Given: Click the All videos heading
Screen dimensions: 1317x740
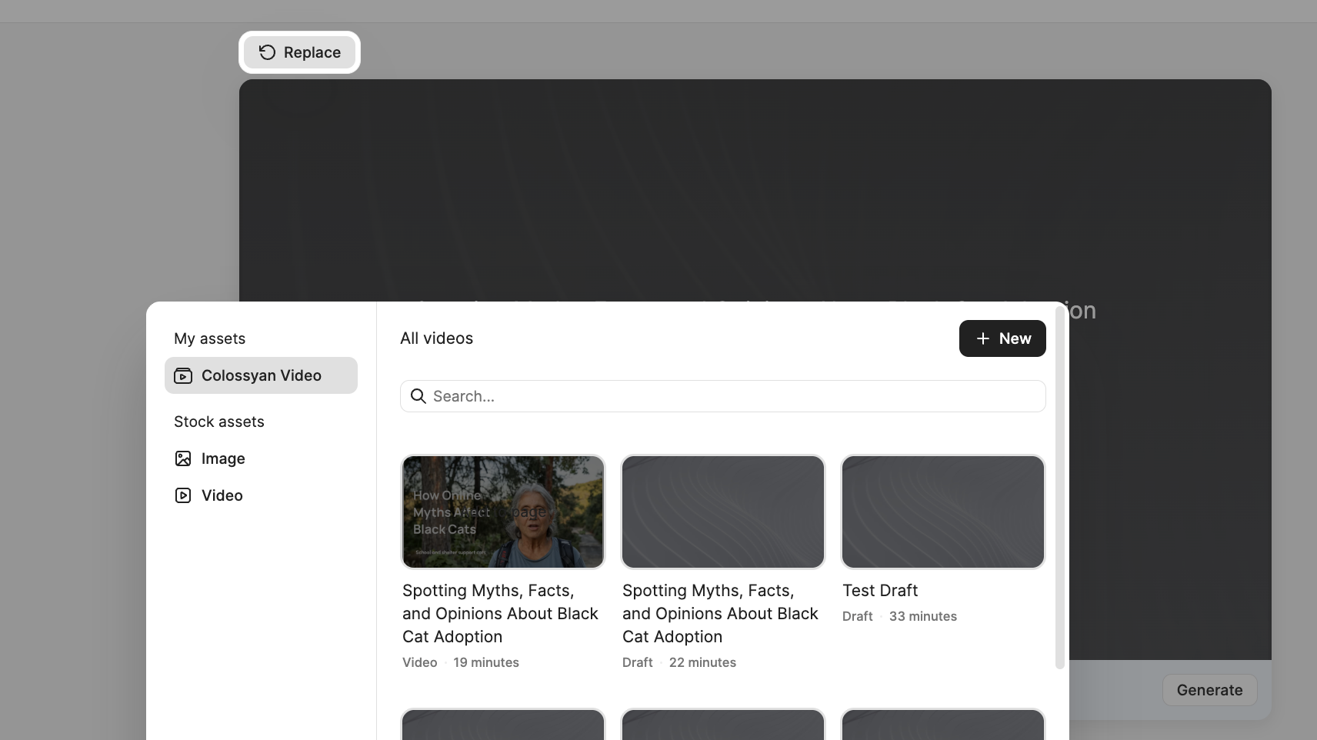Looking at the screenshot, I should (436, 338).
